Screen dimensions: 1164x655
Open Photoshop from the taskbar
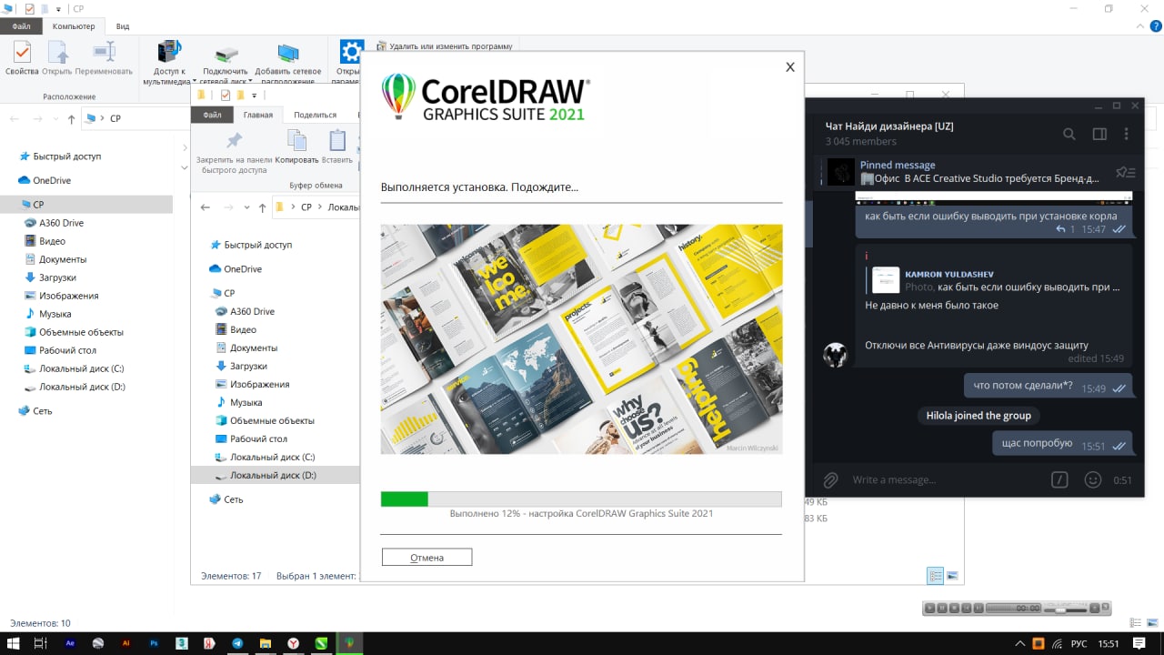(154, 643)
